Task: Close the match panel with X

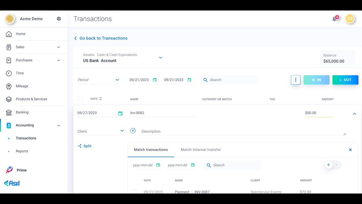Action: pos(350,150)
